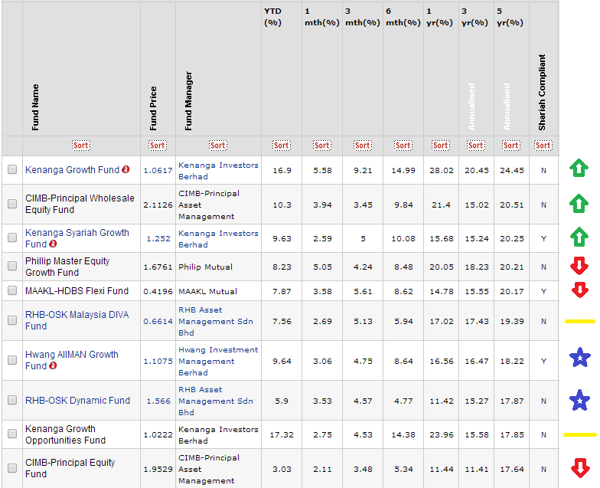
Task: Click the red icon next to Kenanga Growth Fund
Action: [126, 169]
